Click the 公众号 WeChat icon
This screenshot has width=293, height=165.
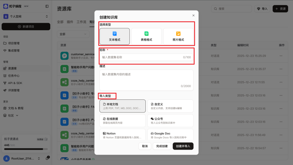click(x=152, y=119)
